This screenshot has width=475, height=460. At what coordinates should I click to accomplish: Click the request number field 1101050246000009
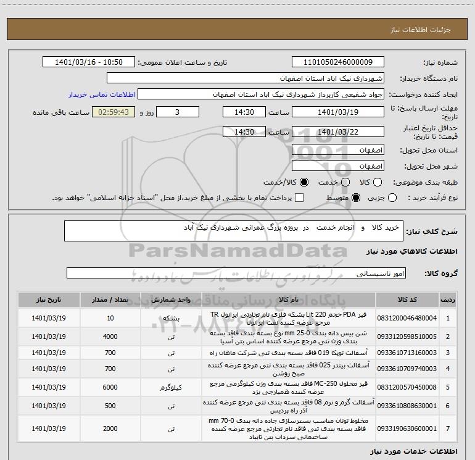click(x=338, y=62)
